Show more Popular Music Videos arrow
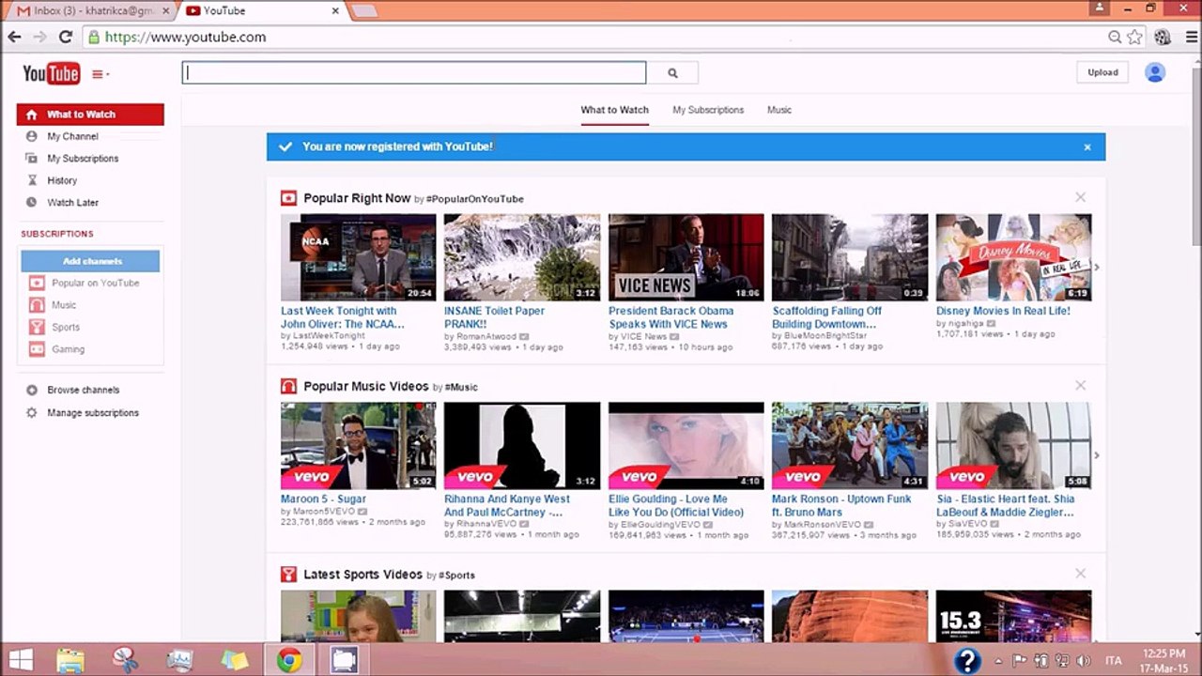 tap(1097, 455)
